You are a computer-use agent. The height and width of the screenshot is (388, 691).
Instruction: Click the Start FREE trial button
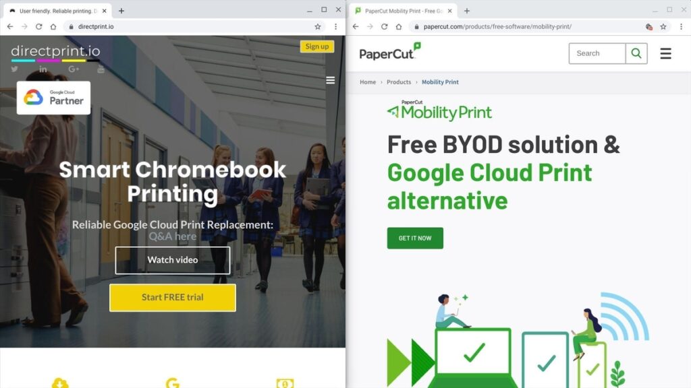173,297
